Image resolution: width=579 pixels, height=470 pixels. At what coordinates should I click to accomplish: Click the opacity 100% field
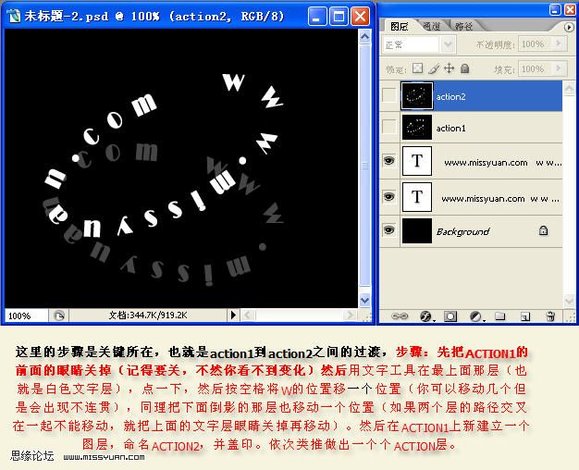click(x=535, y=44)
